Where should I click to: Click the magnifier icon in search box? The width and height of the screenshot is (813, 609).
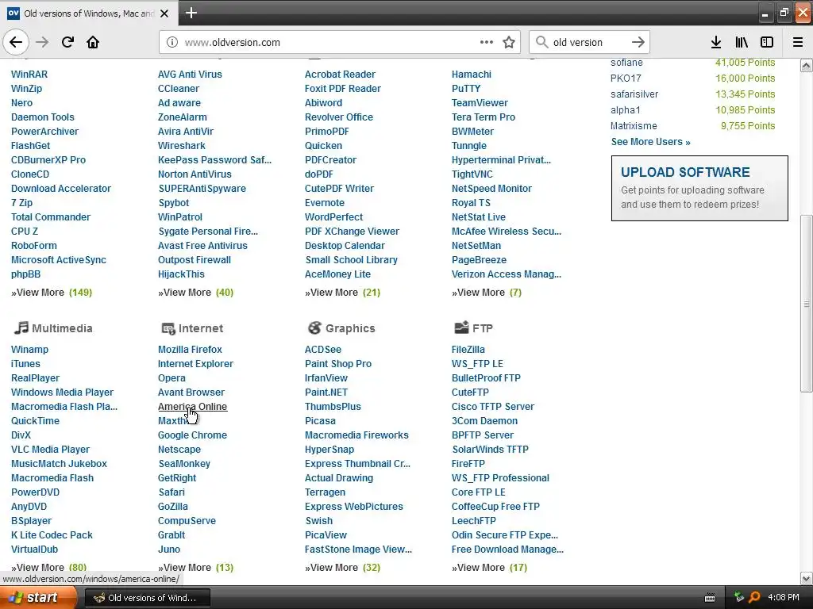[x=541, y=42]
